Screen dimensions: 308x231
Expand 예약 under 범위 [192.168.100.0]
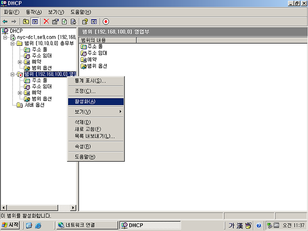pos(20,93)
